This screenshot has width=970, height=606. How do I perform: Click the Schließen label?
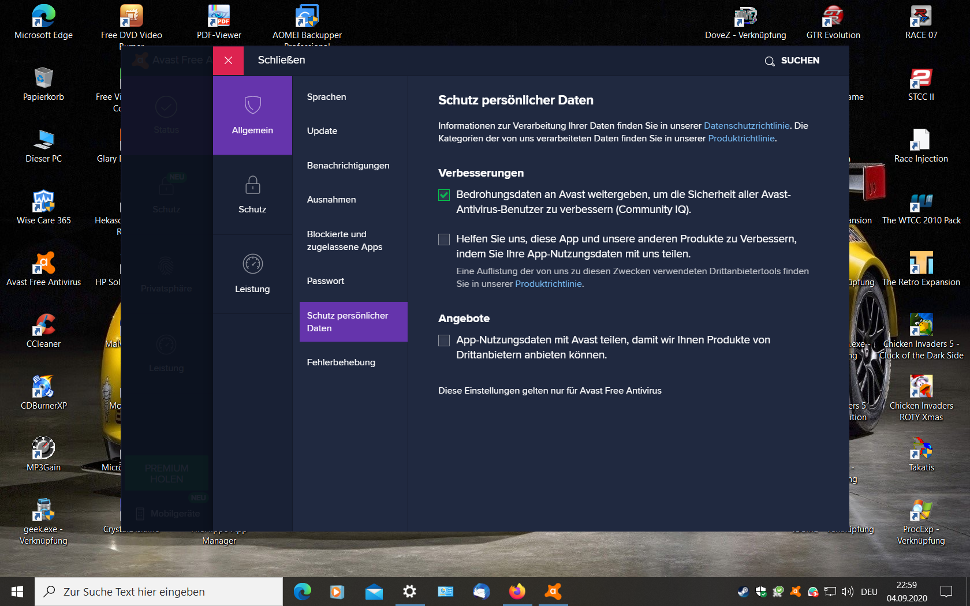[x=281, y=60]
